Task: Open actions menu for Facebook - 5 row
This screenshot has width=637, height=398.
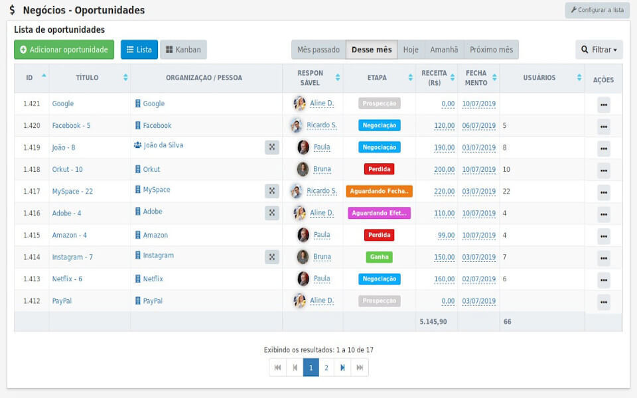Action: (x=604, y=127)
